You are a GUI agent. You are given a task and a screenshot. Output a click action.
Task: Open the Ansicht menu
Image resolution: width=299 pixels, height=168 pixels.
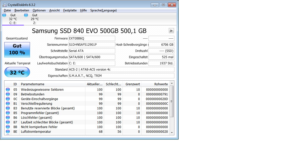[54, 10]
